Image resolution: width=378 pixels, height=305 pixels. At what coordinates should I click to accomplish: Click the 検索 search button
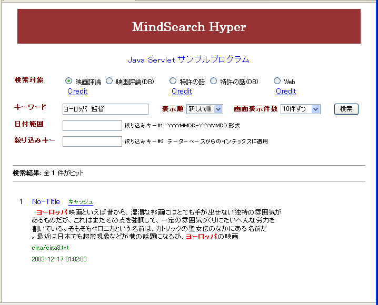click(x=346, y=109)
